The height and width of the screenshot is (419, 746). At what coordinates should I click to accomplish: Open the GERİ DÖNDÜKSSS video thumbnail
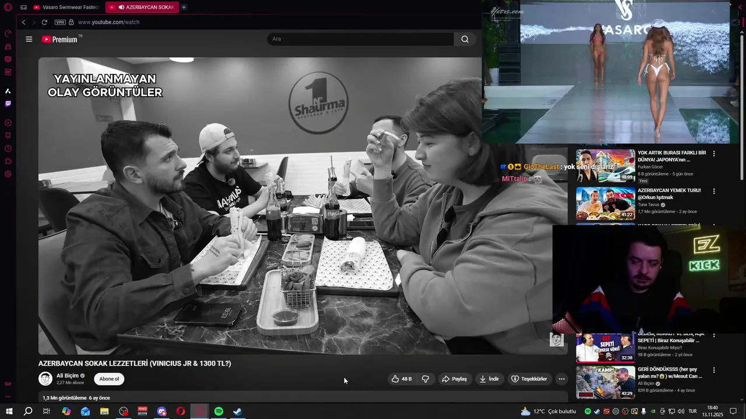pyautogui.click(x=606, y=382)
